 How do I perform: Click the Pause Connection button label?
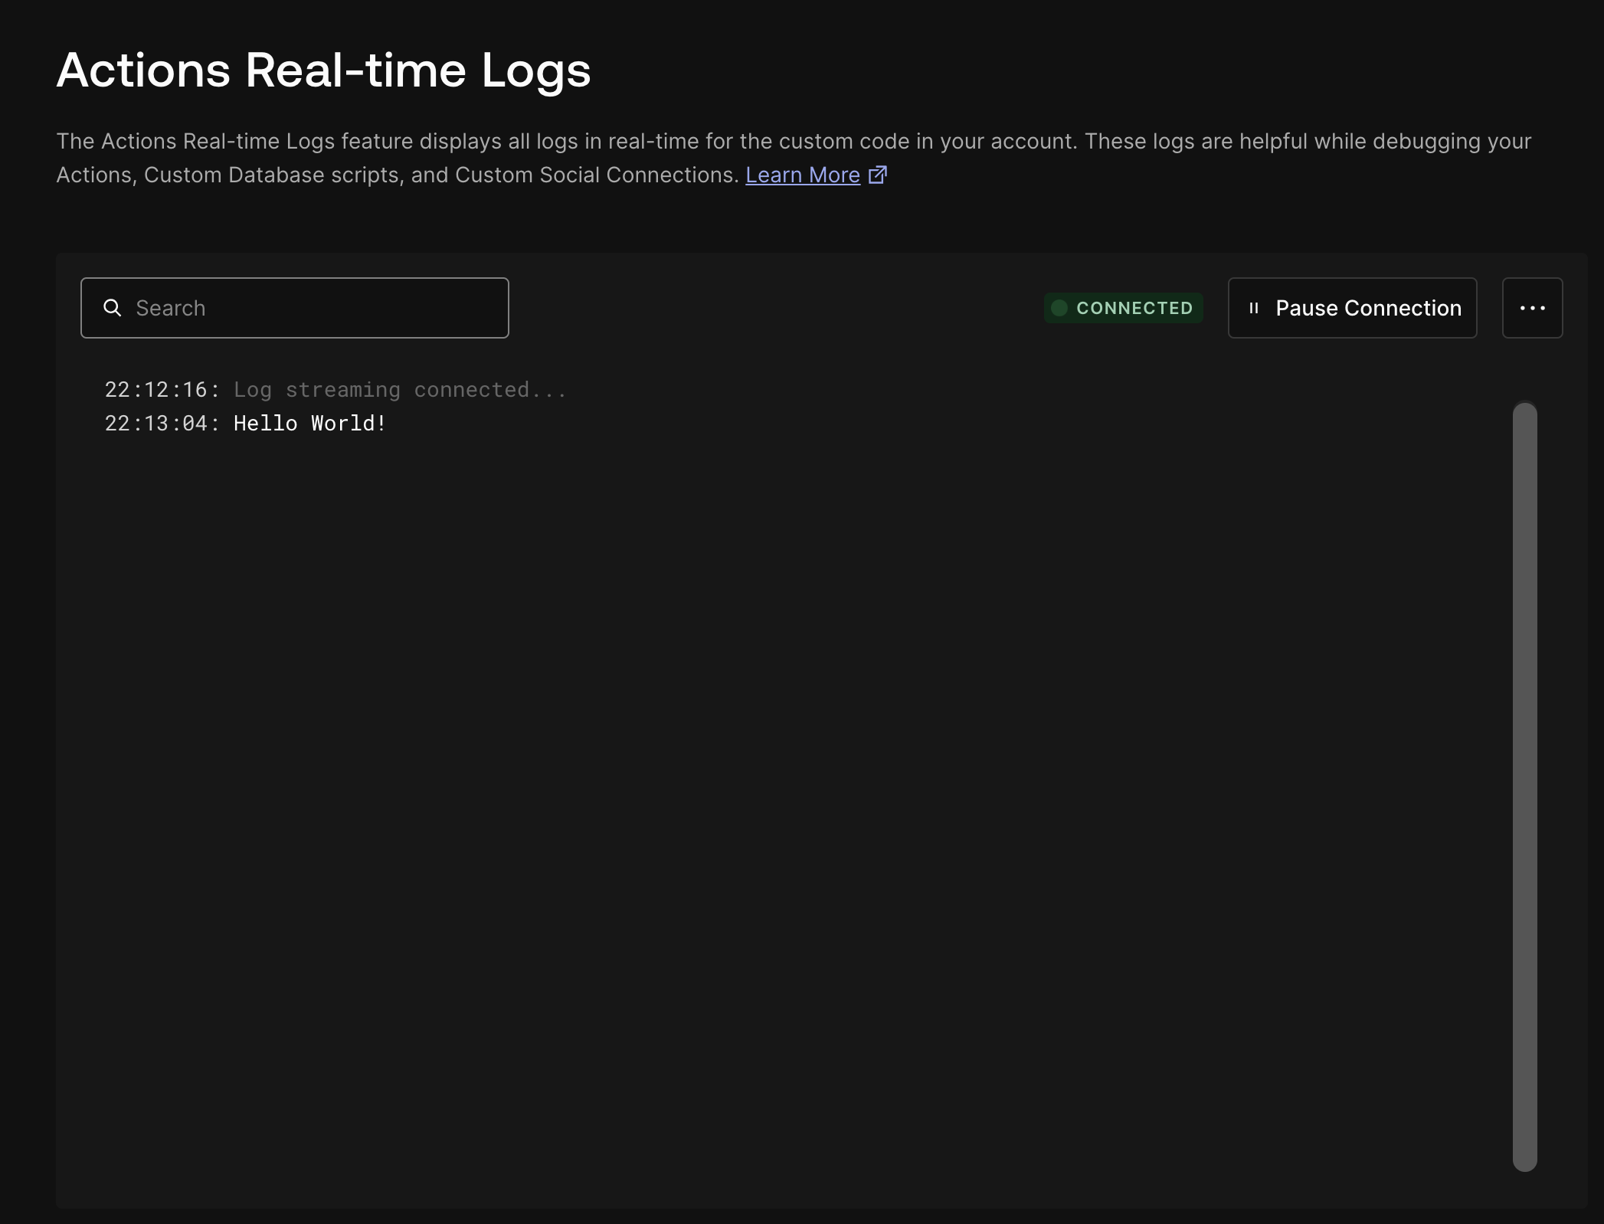point(1368,308)
